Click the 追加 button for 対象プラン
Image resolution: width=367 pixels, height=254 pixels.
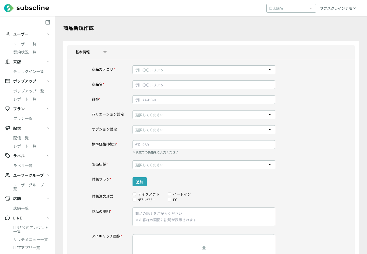[x=140, y=182]
